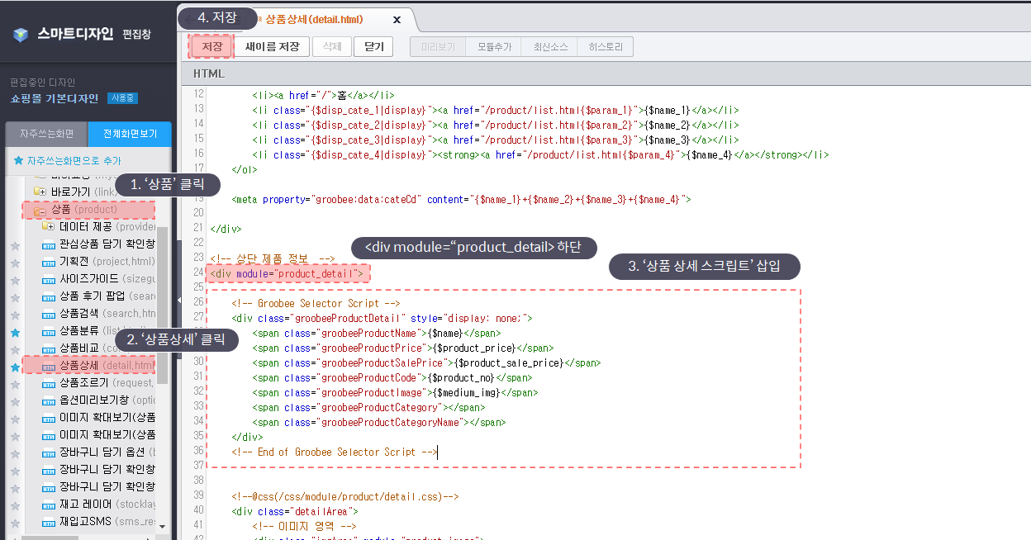Click the 스마트디자인 cube logo
This screenshot has width=1031, height=540.
[21, 35]
